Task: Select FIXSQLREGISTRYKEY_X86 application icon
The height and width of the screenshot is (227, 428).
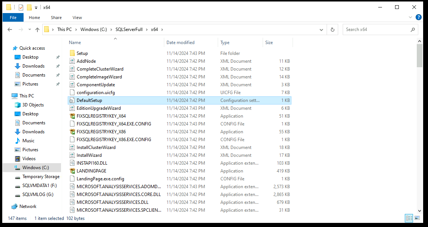Action: tap(72, 132)
